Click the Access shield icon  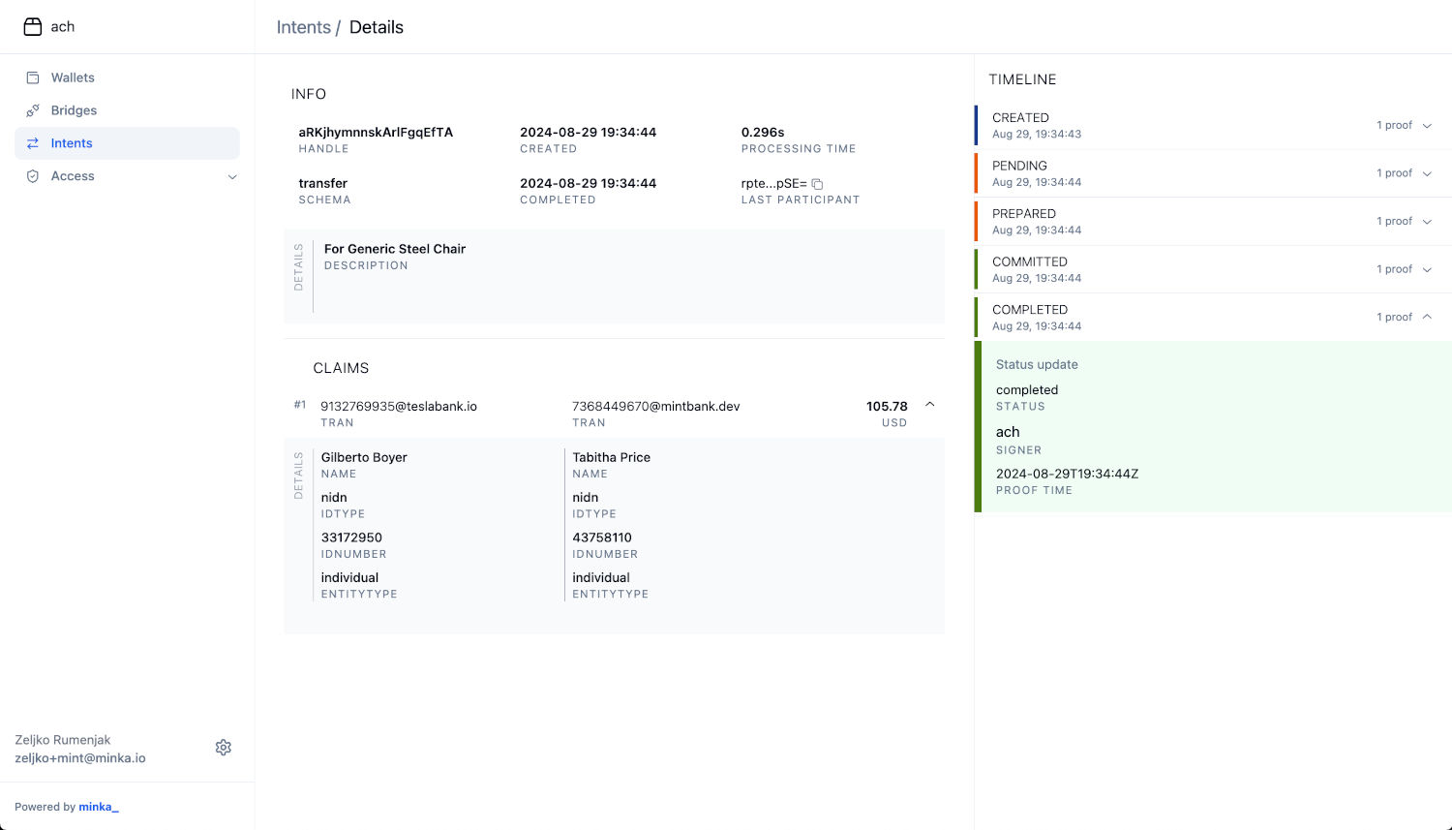(x=33, y=176)
